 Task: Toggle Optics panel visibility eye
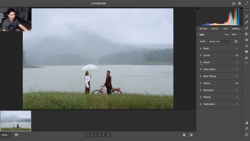tap(237, 83)
